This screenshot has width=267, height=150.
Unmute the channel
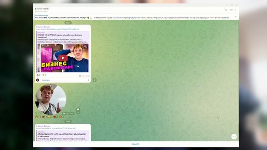(x=136, y=144)
